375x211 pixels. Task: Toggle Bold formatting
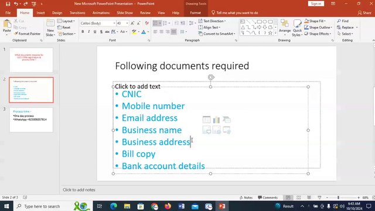pos(83,32)
